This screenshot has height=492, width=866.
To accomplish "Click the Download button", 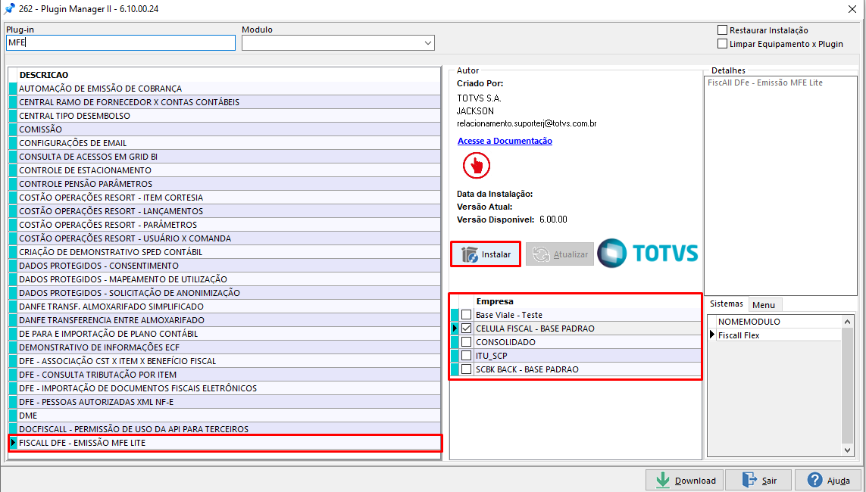I will pyautogui.click(x=685, y=481).
